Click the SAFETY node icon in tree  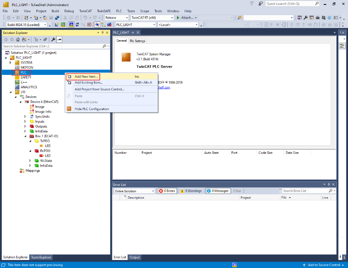point(17,77)
